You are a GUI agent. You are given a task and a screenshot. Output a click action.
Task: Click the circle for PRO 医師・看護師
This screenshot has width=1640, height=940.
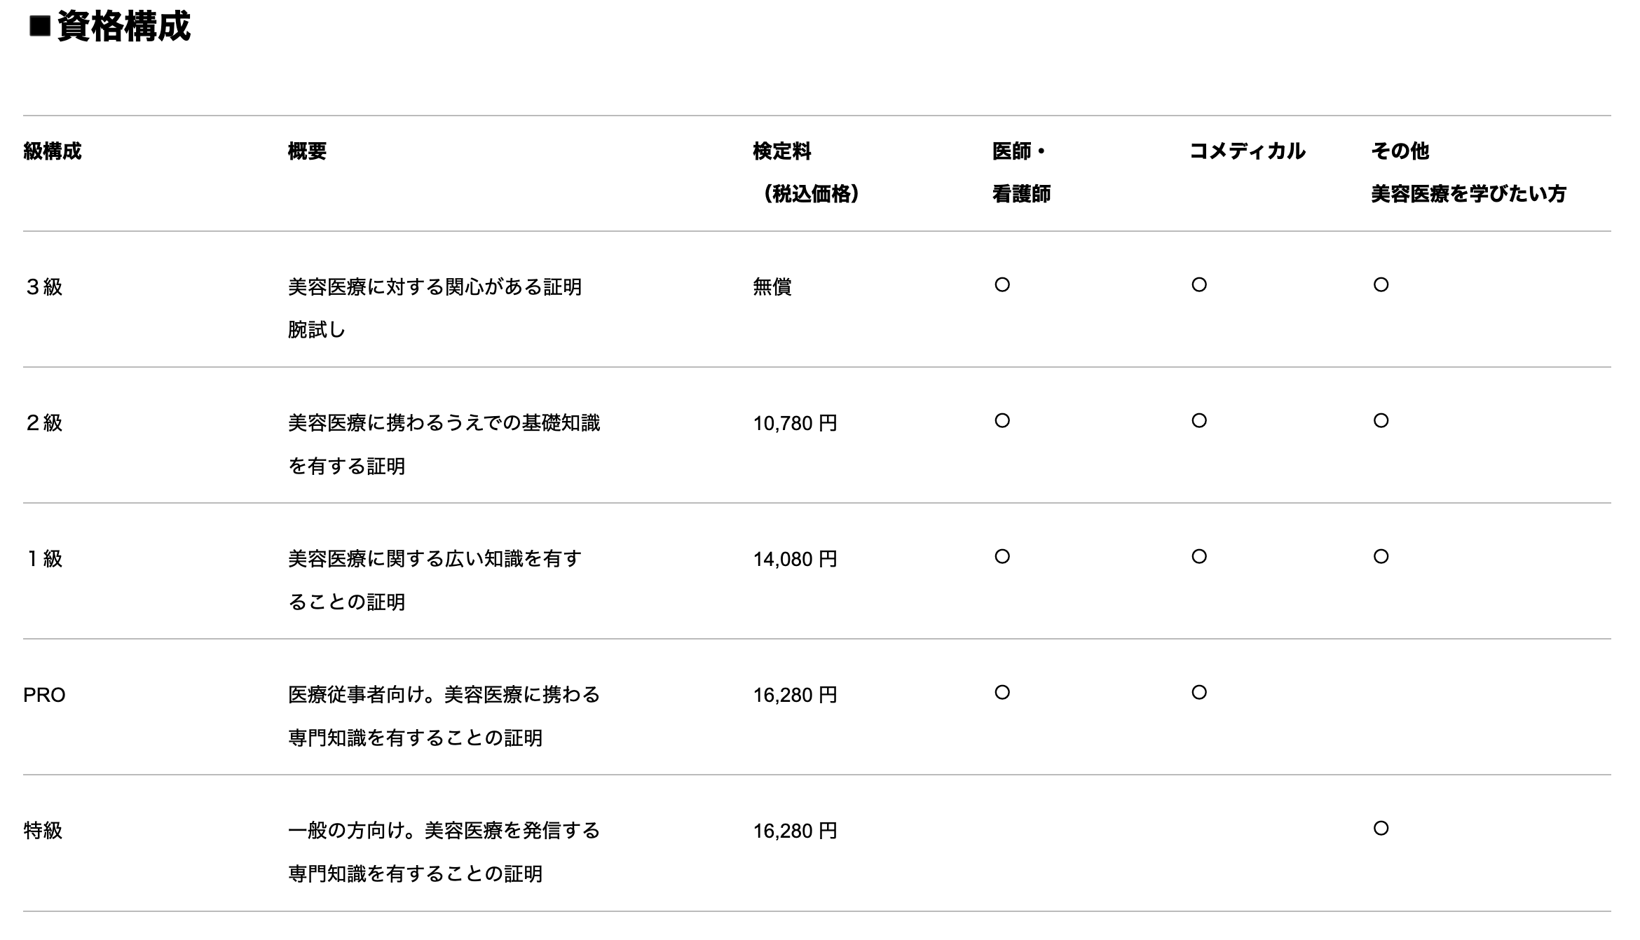pyautogui.click(x=1002, y=693)
